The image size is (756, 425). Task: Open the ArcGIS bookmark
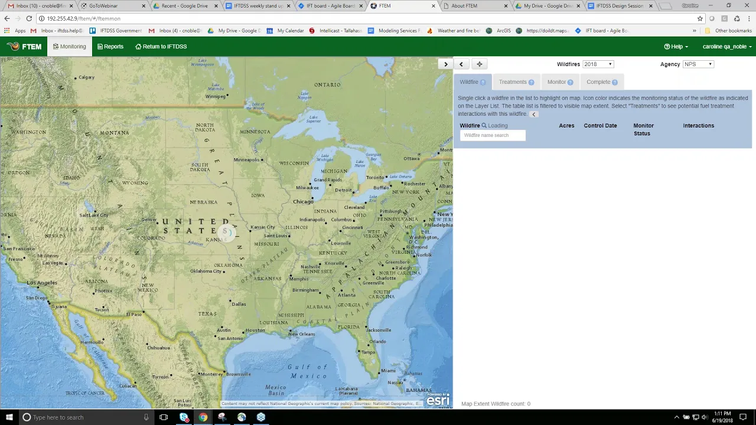click(x=498, y=31)
